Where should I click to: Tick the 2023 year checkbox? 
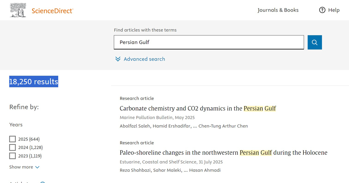[13, 156]
